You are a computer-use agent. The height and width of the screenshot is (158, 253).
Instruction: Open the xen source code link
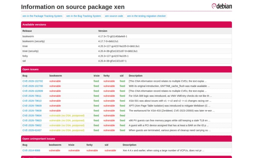click(114, 16)
